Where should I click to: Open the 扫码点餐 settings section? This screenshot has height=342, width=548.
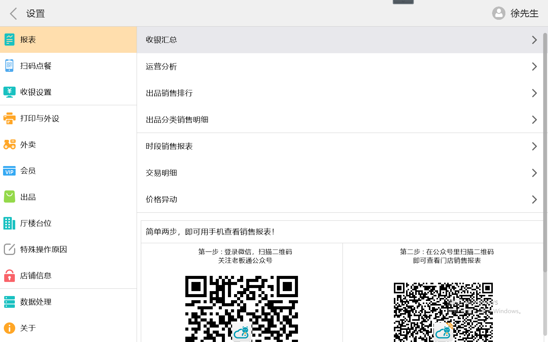click(68, 66)
